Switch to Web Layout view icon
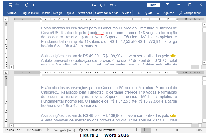Screen dimensions: 209x137 156,130
